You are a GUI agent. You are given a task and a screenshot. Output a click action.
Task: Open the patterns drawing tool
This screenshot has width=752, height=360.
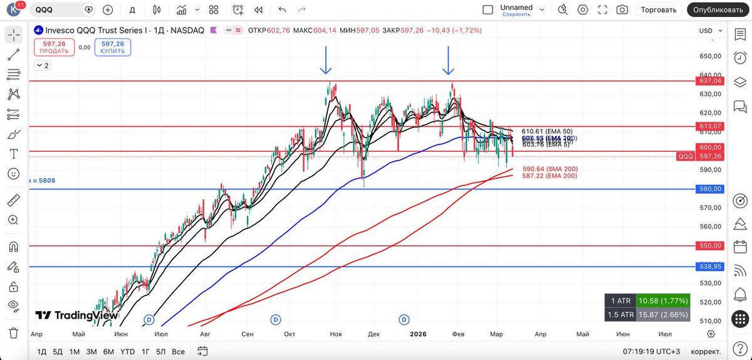pos(14,94)
